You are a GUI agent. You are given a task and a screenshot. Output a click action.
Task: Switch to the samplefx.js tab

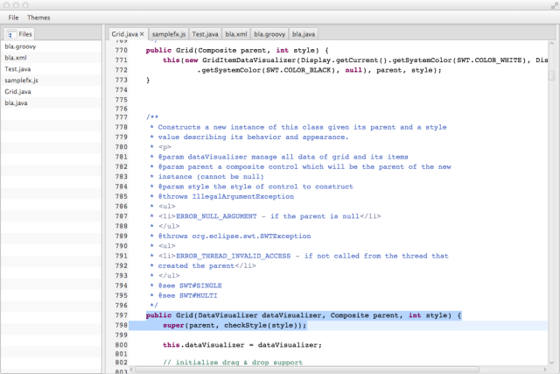169,34
